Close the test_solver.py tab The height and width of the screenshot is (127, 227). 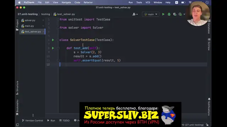click(x=43, y=31)
